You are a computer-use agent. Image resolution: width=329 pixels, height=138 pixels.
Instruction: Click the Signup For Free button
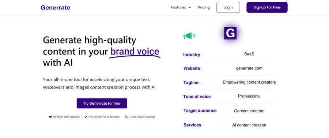click(x=267, y=7)
